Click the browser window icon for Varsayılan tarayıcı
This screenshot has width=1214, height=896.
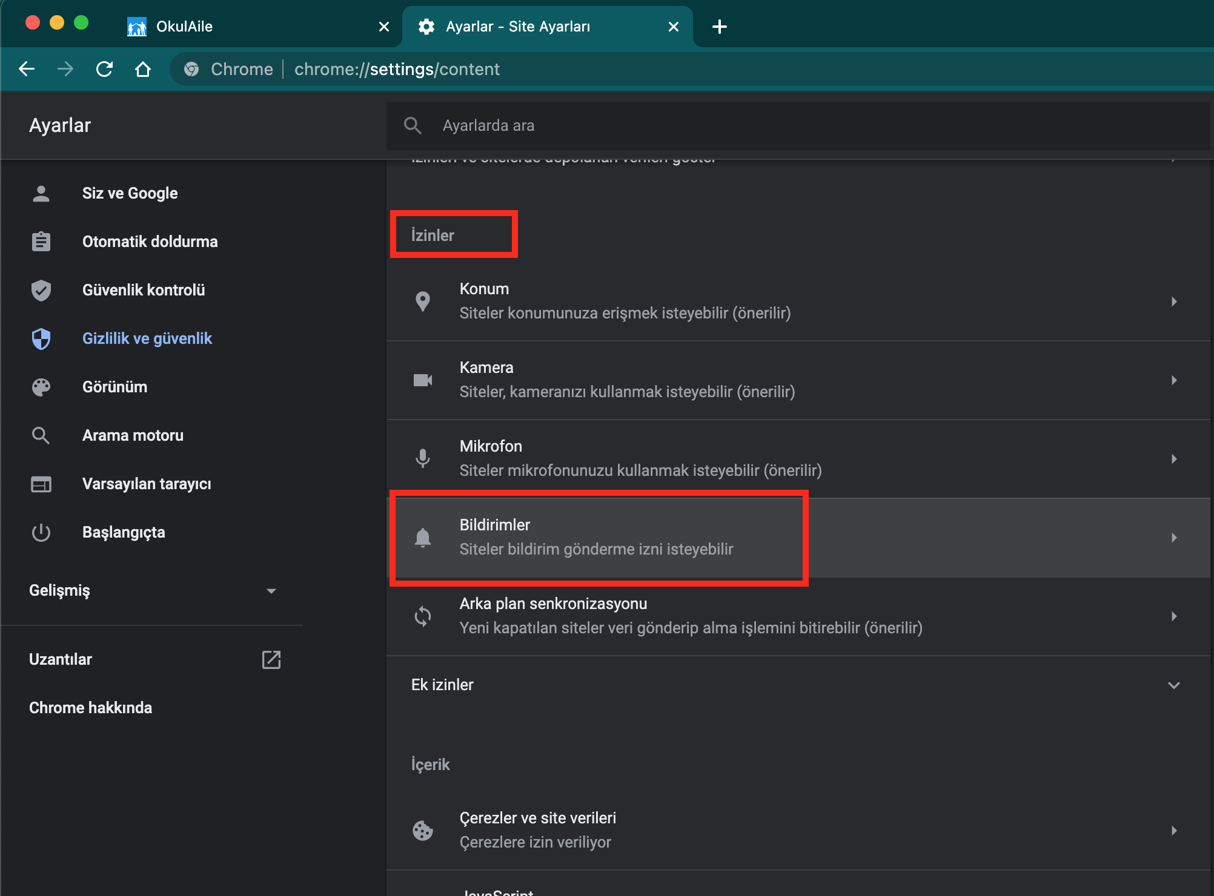coord(41,484)
